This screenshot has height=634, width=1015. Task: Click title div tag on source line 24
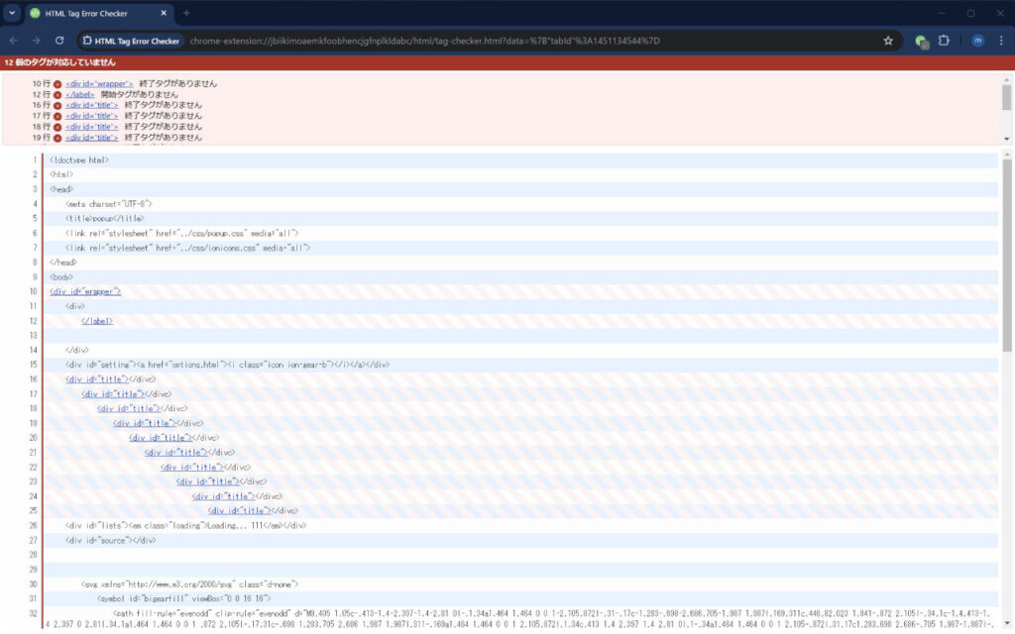[x=224, y=496]
